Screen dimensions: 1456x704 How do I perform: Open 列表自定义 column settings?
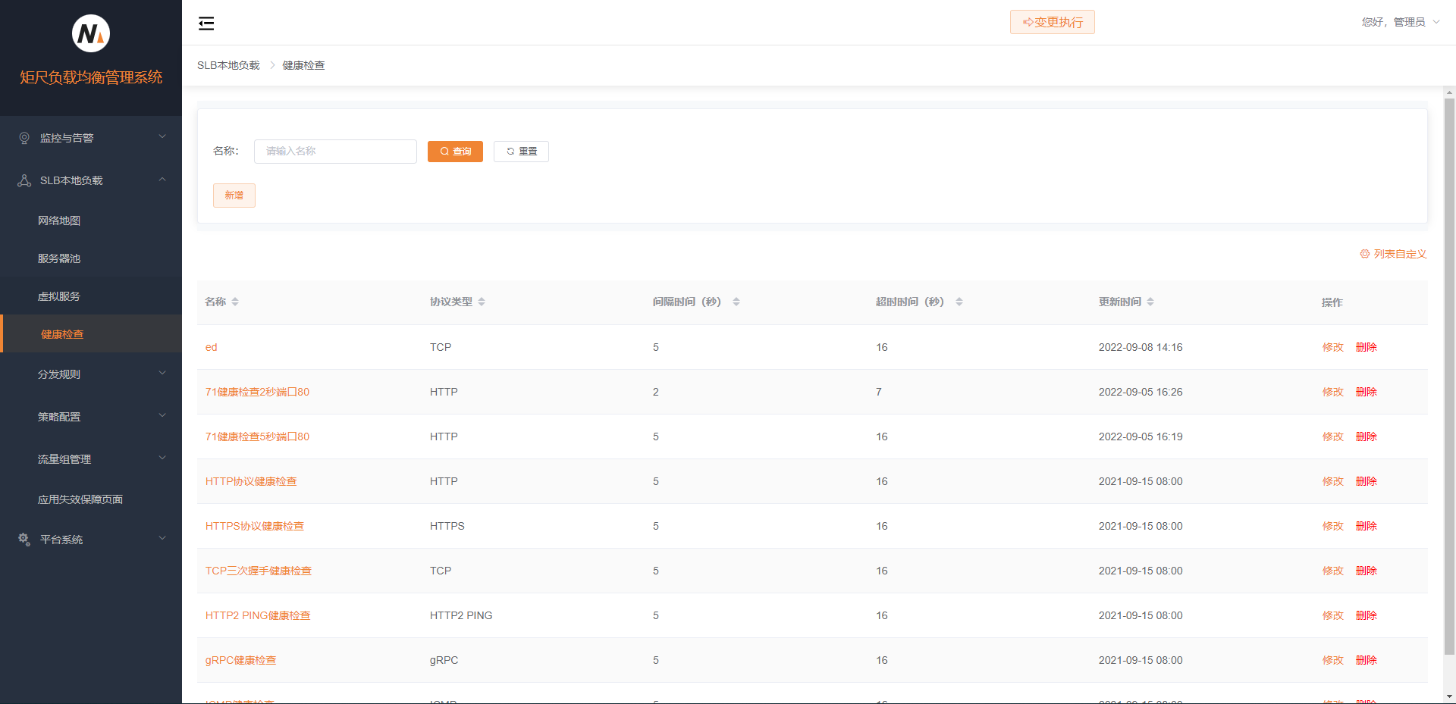tap(1393, 254)
